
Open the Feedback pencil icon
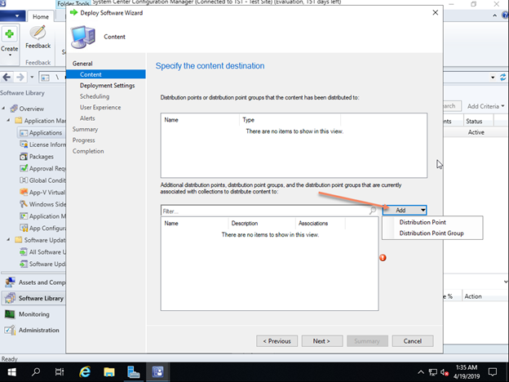point(38,33)
